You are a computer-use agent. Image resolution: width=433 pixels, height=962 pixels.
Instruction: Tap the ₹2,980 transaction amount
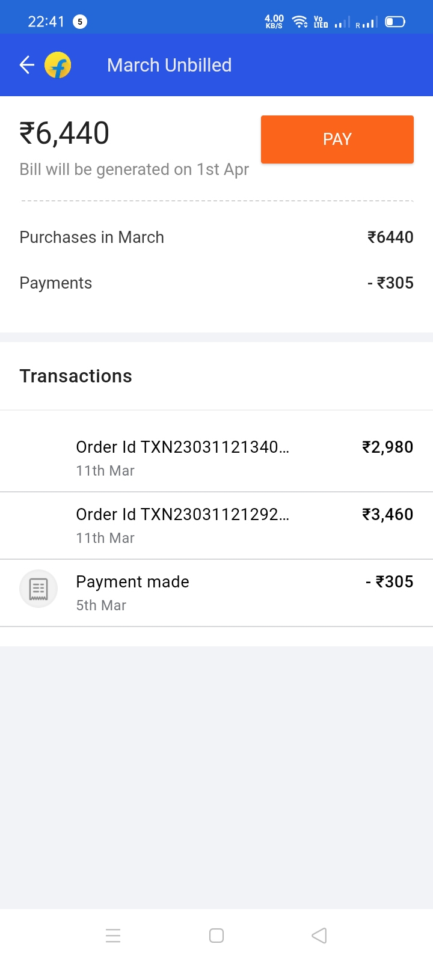pos(387,447)
